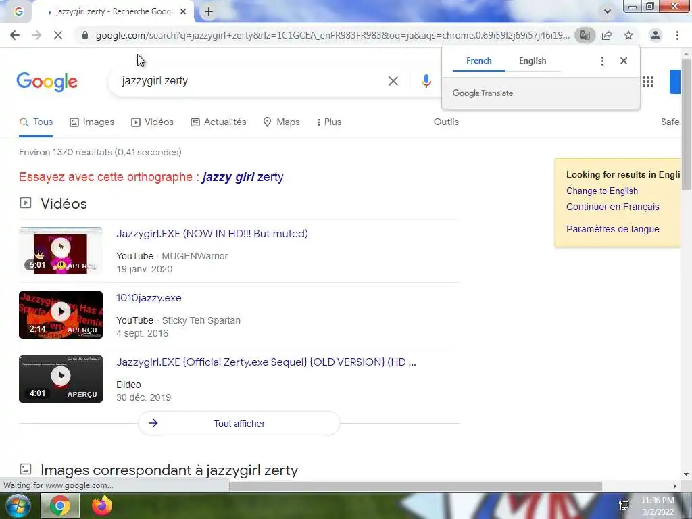Play the 2:14 video thumbnail
The height and width of the screenshot is (519, 692).
pyautogui.click(x=61, y=315)
